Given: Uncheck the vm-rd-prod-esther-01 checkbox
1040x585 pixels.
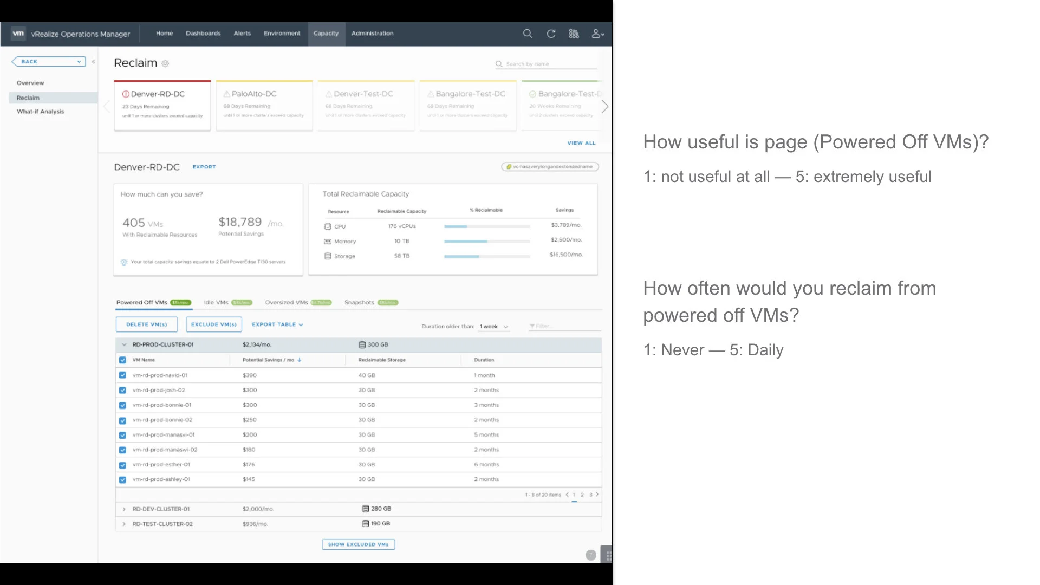Looking at the screenshot, I should point(122,465).
